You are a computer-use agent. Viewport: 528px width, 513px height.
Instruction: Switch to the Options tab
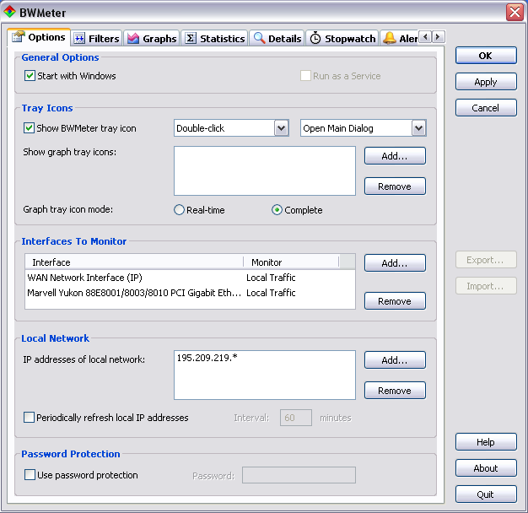point(39,38)
